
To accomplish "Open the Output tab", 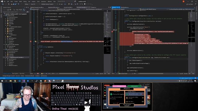I will (22, 76).
